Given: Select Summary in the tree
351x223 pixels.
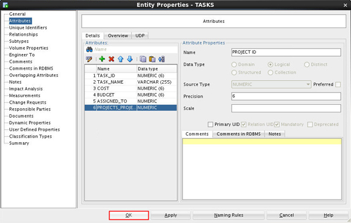Looking at the screenshot, I should tap(19, 143).
